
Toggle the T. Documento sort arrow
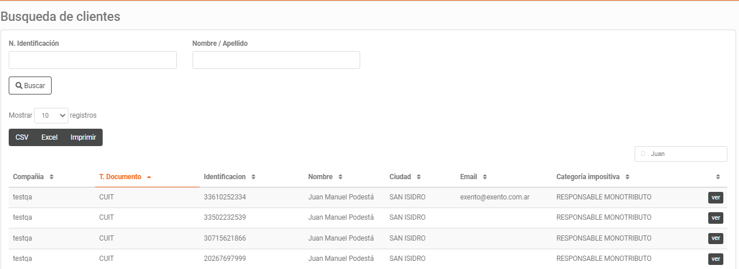pos(149,177)
